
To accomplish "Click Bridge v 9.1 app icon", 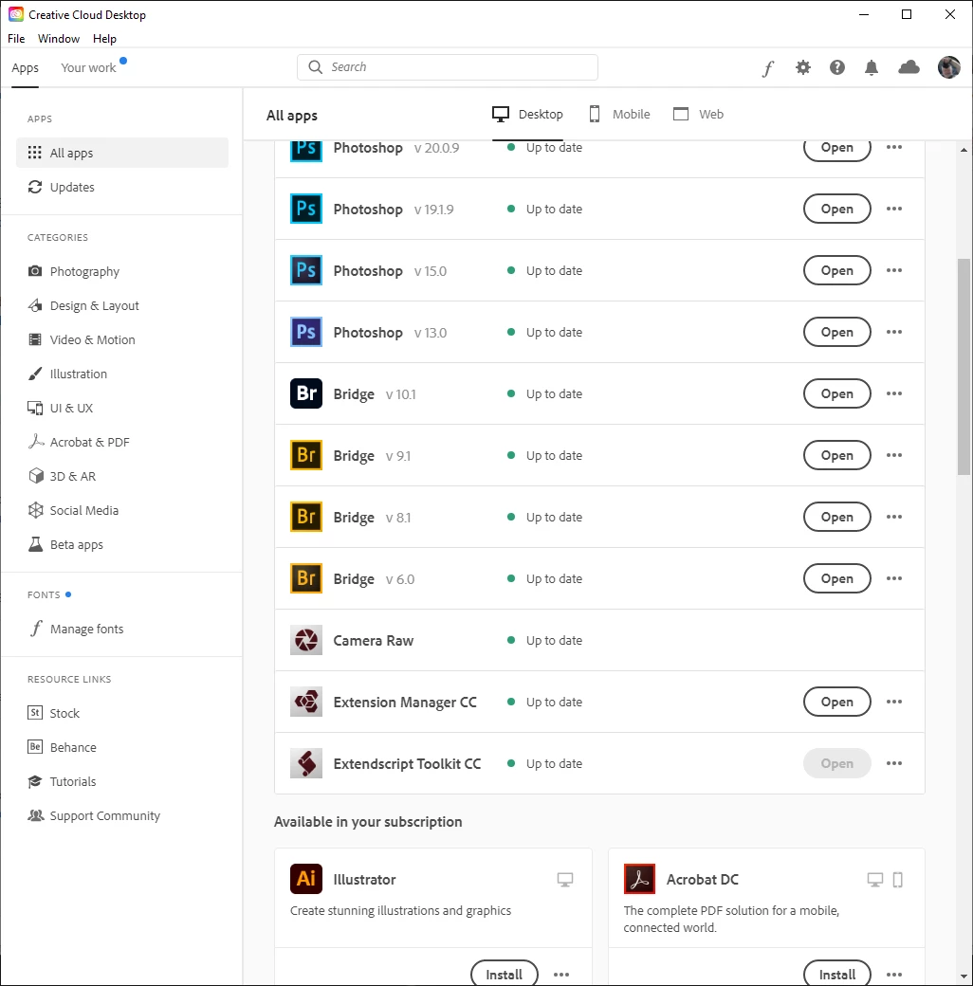I will [x=306, y=455].
